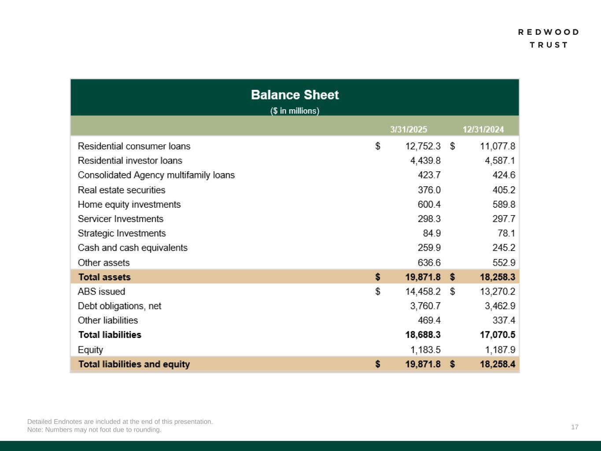
Task: Click the Detailed Endnotes footnote text
Action: pyautogui.click(x=120, y=421)
